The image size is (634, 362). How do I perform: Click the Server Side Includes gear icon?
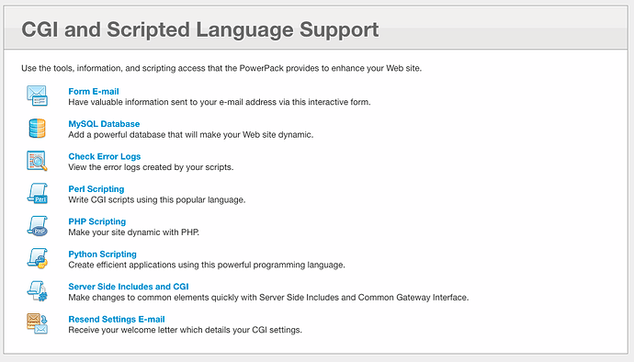pyautogui.click(x=37, y=291)
